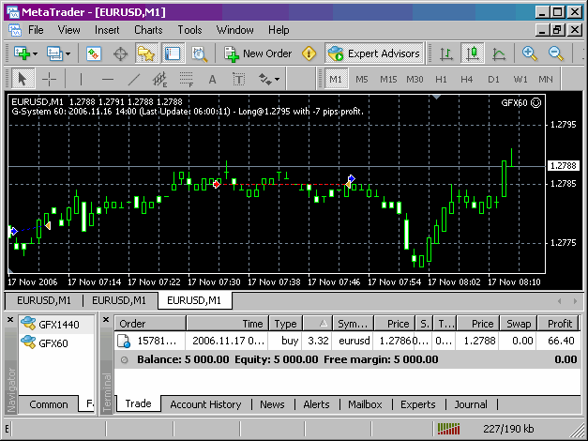Open the Tools menu

point(189,30)
